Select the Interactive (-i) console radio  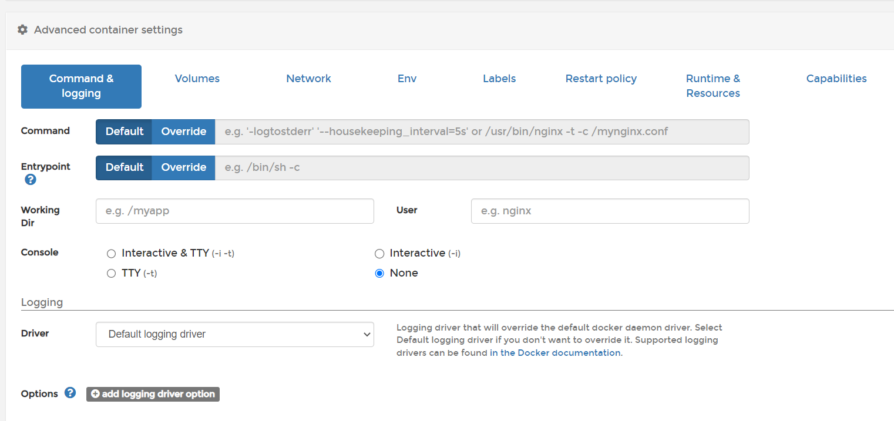point(379,254)
